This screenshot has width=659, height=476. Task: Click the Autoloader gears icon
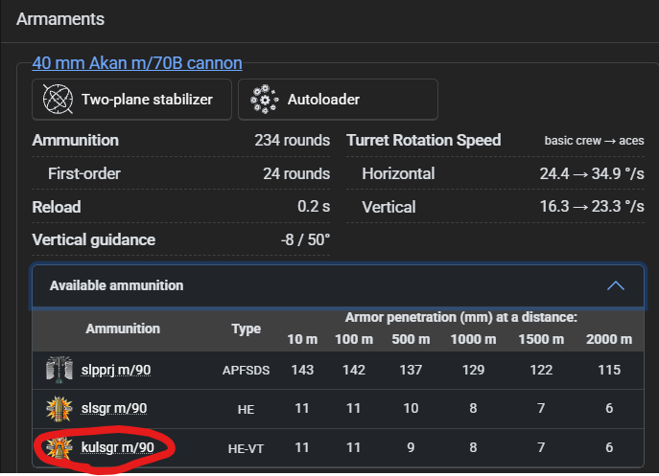264,99
